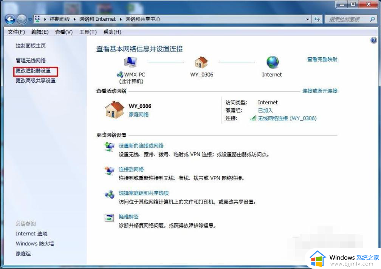Viewport: 381px width, 269px height.
Task: Click the wireless signal bars icon
Action: click(253, 118)
